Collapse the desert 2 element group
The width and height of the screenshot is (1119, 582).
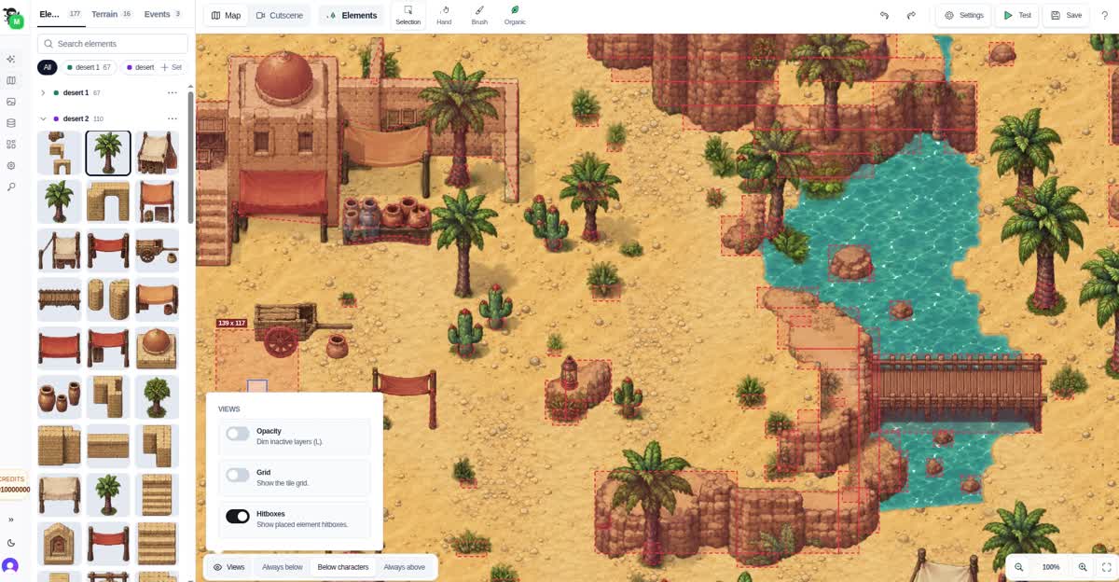pyautogui.click(x=43, y=118)
